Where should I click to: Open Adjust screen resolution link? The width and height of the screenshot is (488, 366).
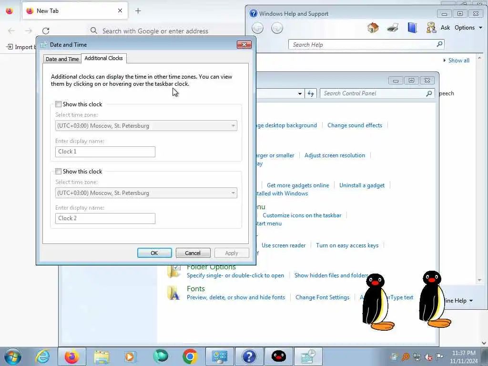[x=335, y=155]
